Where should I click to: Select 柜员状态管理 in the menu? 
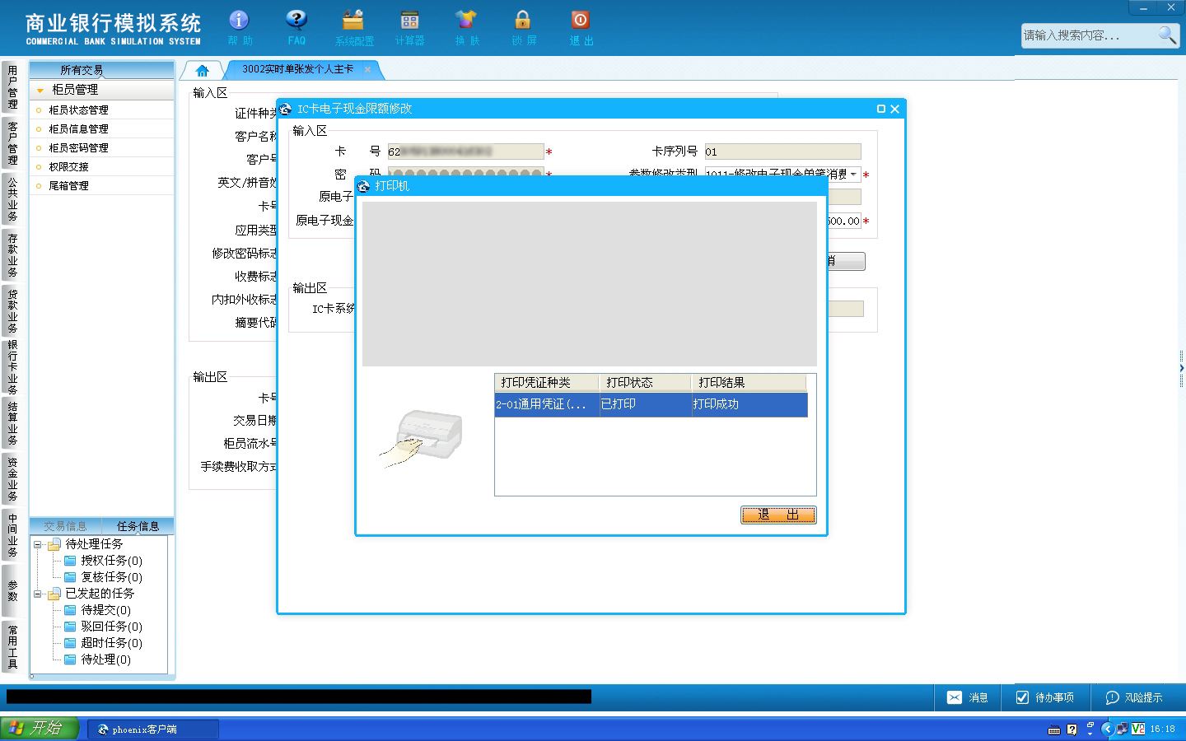click(78, 110)
